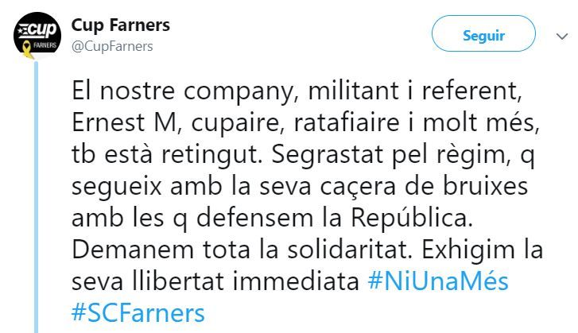
Task: Click the word "Exhigim" in the tweet
Action: pyautogui.click(x=462, y=250)
